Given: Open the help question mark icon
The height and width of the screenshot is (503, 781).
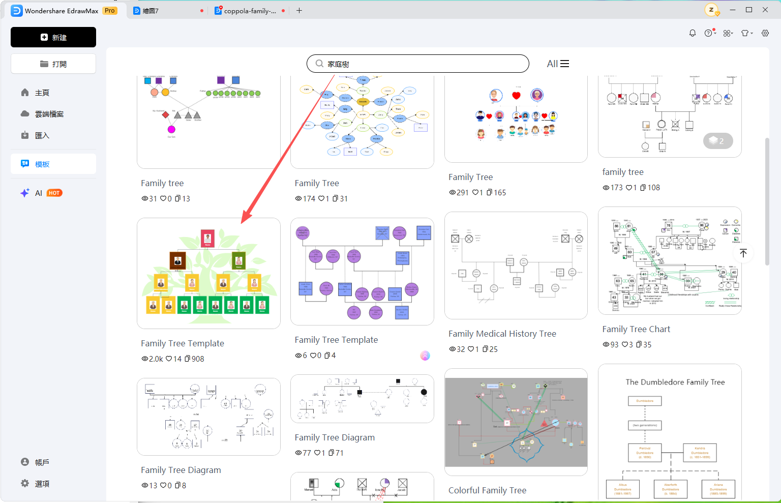Looking at the screenshot, I should 710,33.
